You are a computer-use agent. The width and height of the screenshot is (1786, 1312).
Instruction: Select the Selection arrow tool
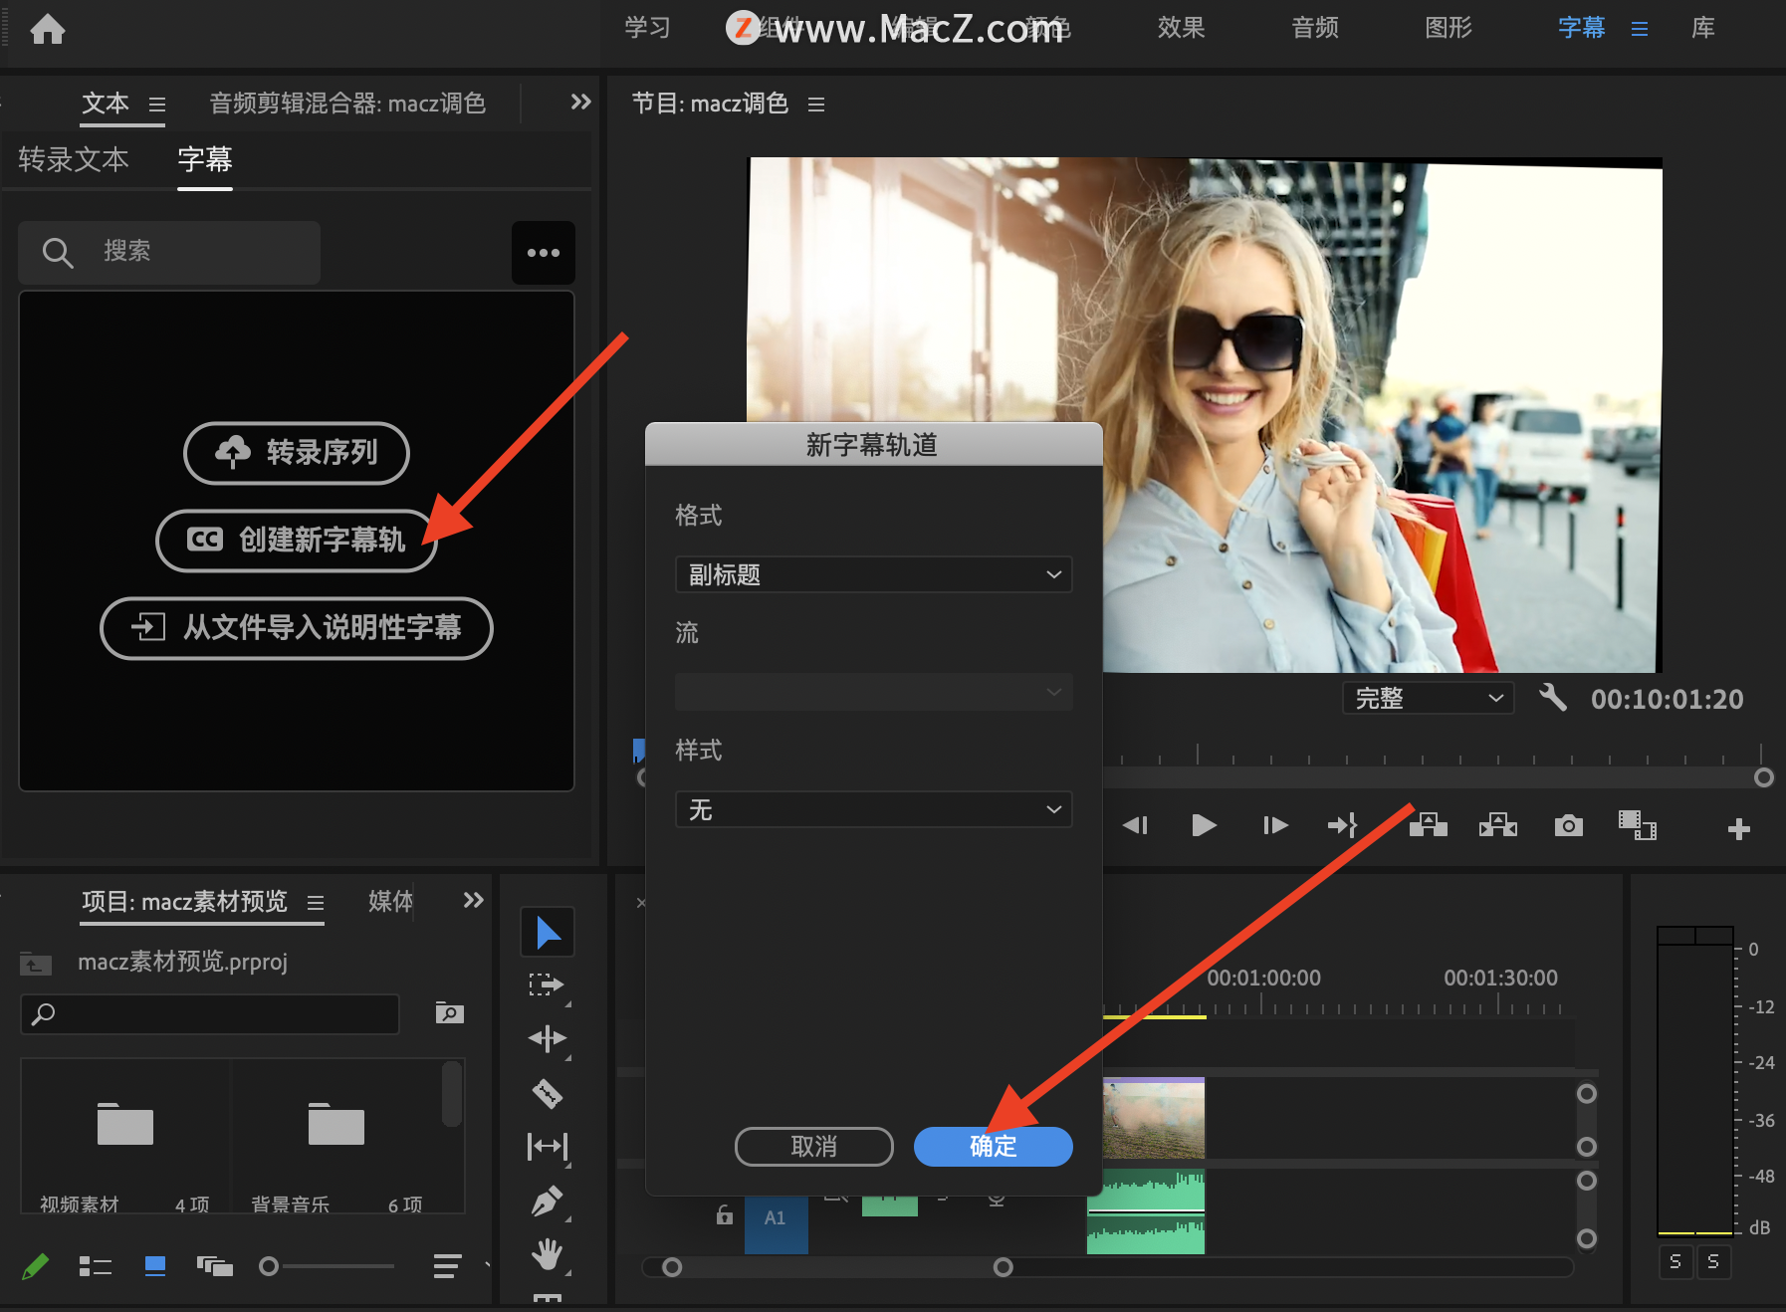548,932
